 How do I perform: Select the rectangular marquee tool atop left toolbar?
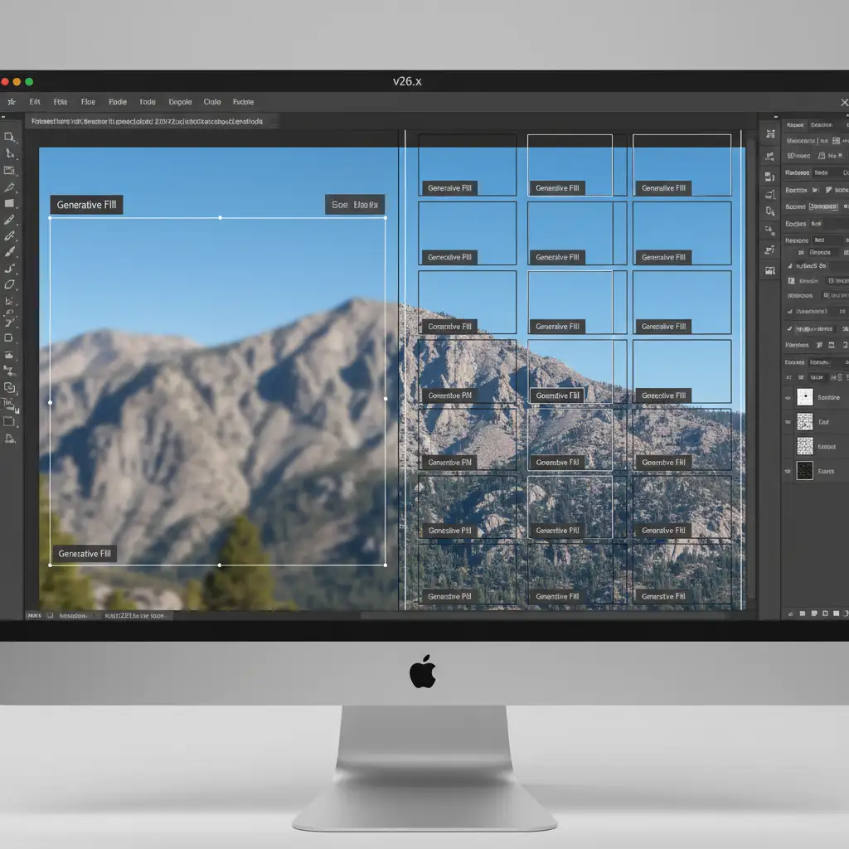click(9, 137)
